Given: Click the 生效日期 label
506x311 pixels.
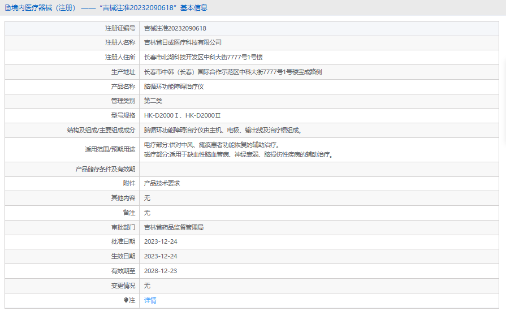Looking at the screenshot, I should (123, 257).
